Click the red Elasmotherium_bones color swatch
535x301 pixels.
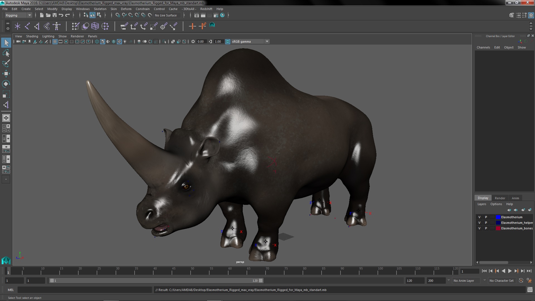click(498, 228)
